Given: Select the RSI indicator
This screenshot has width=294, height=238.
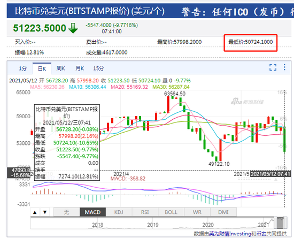Looking at the screenshot, I should [145, 212].
